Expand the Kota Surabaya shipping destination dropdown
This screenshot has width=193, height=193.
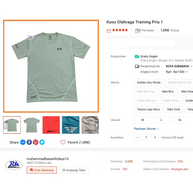pos(179,66)
